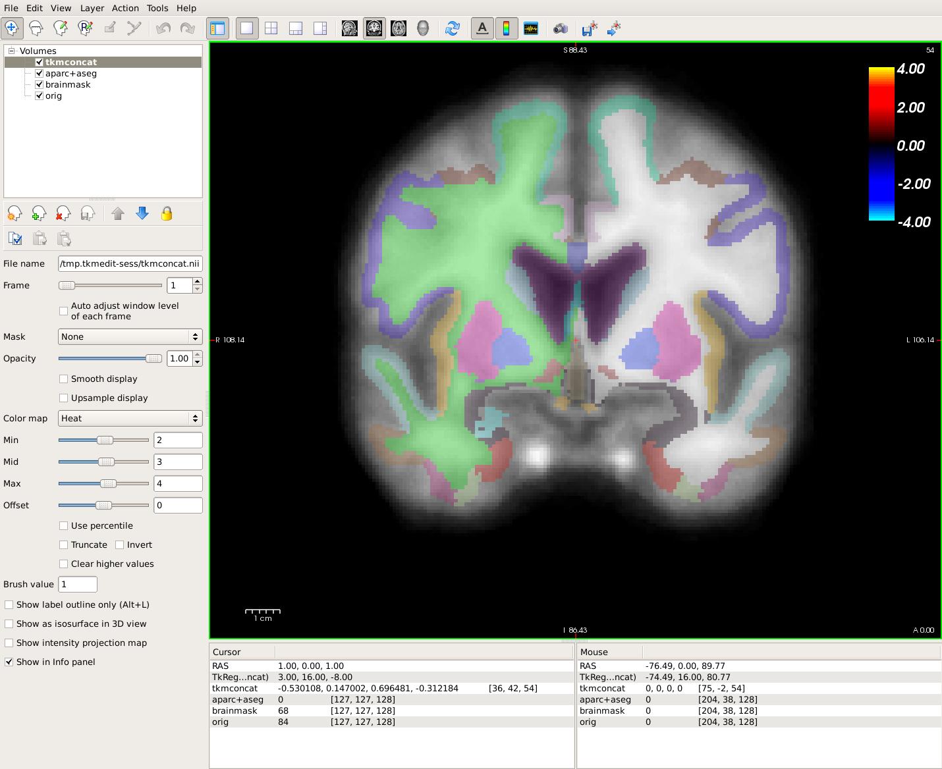Click the camera screenshot icon
This screenshot has width=942, height=769.
pos(560,28)
